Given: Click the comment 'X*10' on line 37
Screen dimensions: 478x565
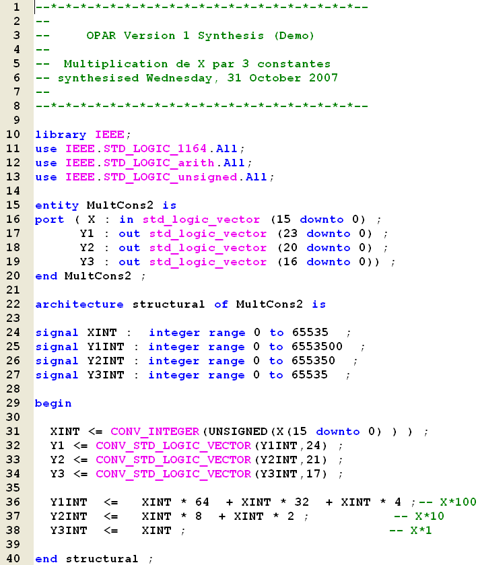Looking at the screenshot, I should coord(430,516).
